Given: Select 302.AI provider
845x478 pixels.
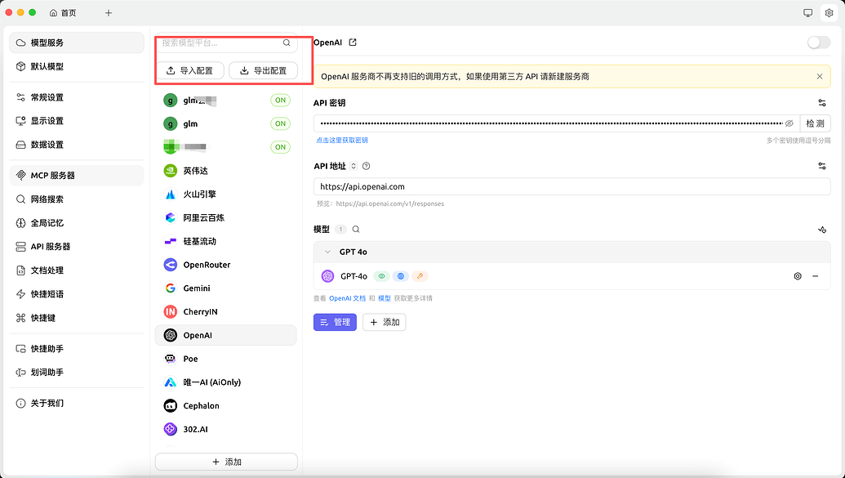Looking at the screenshot, I should [x=226, y=430].
